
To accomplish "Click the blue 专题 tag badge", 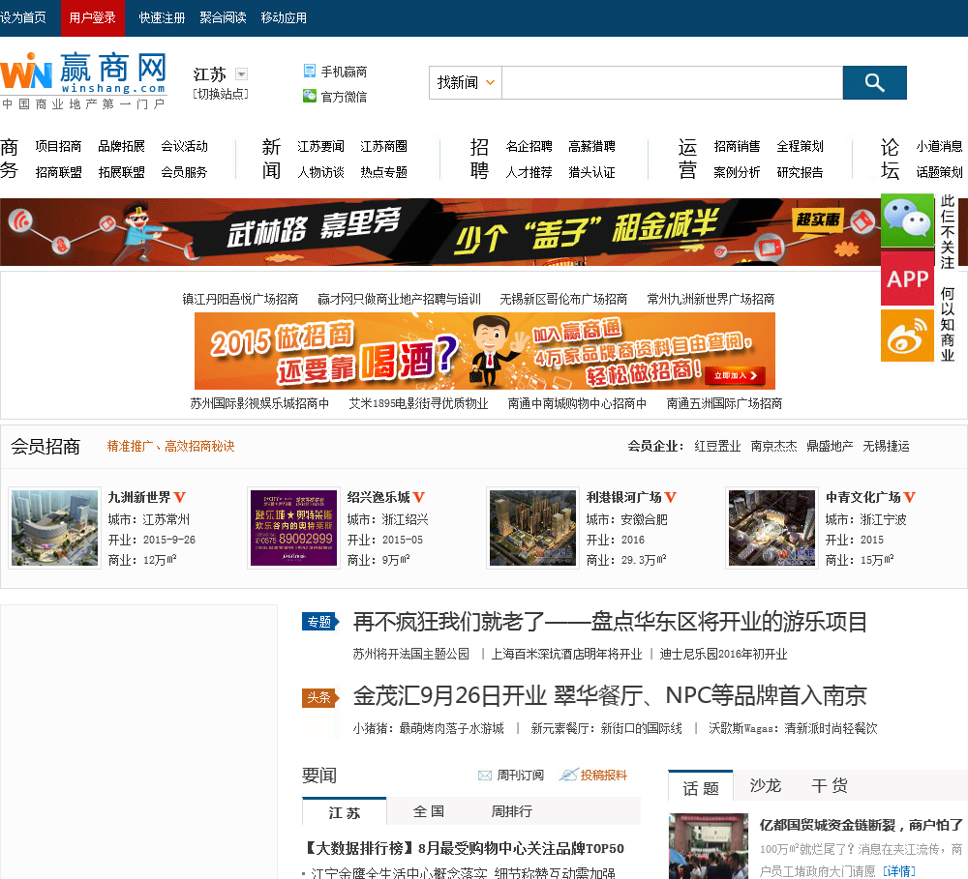I will coord(319,622).
